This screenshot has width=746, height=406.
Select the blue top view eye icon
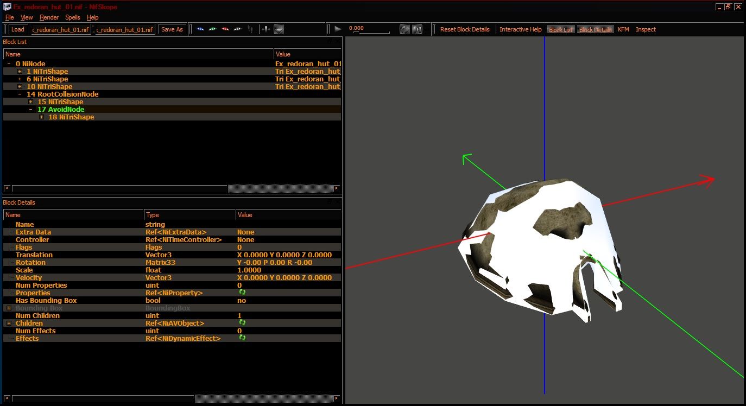pos(200,29)
